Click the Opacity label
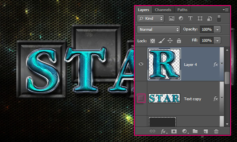 [190, 29]
